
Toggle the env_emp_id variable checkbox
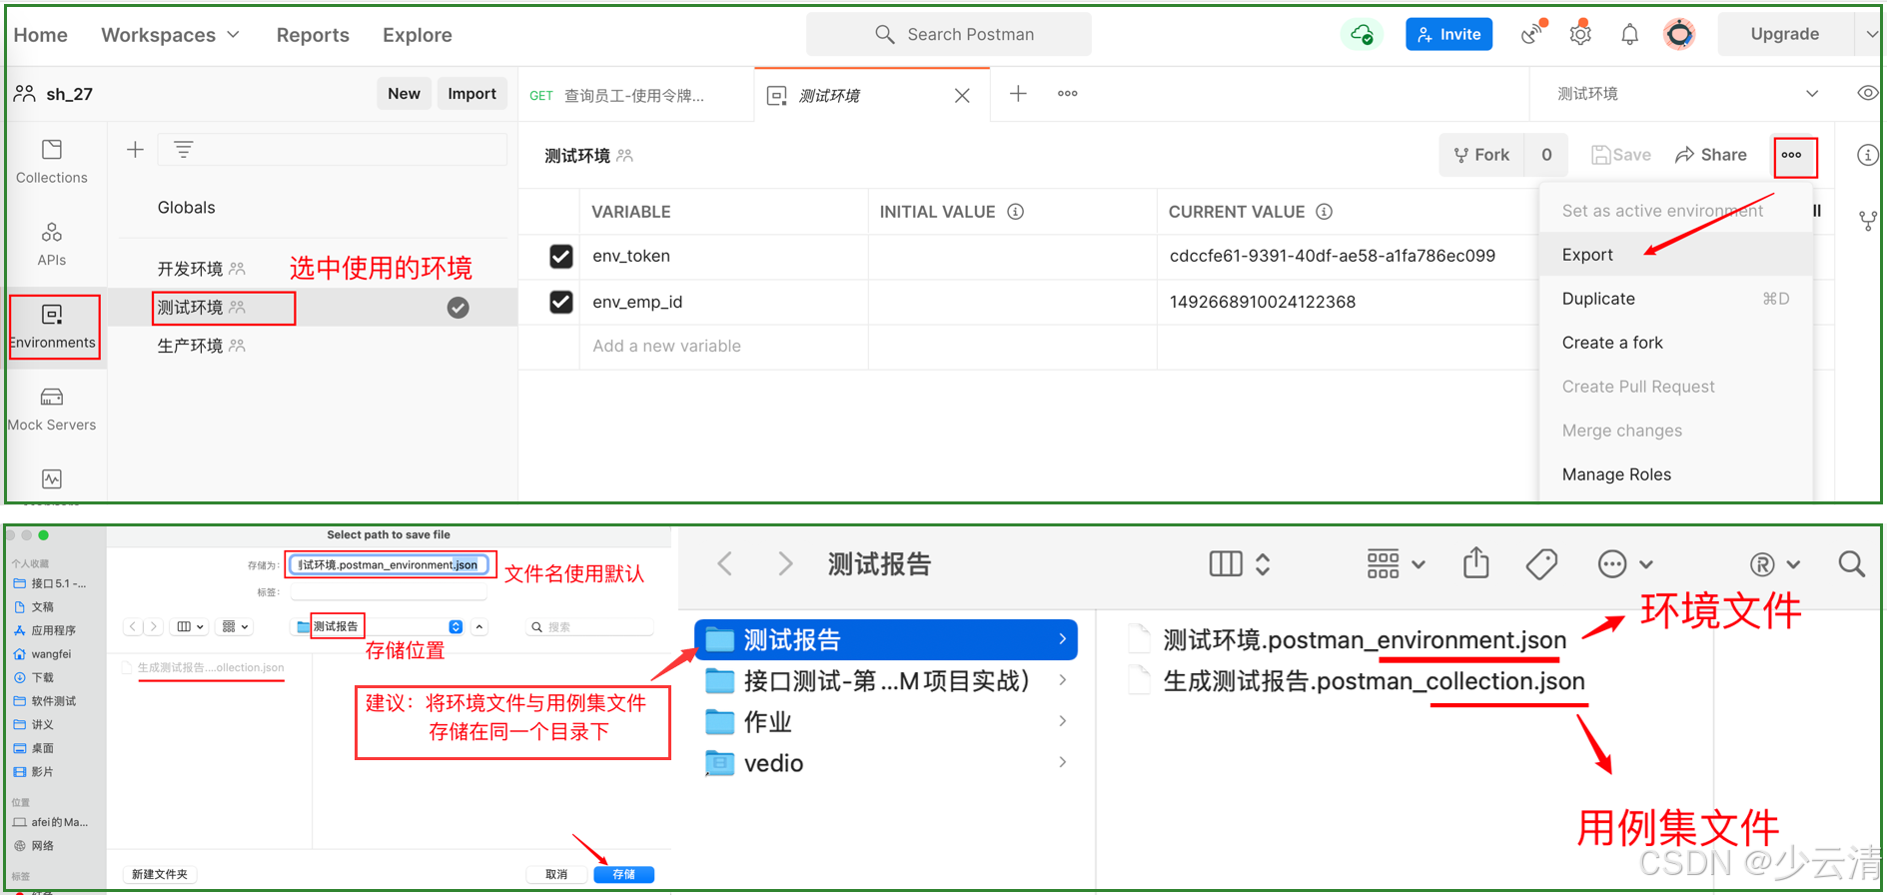coord(561,302)
